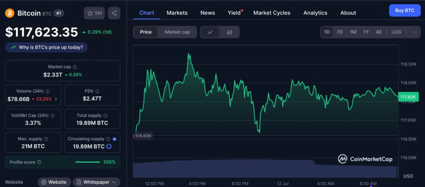Click the Max. supply info icon
Viewport: 425px width, 187px height.
pyautogui.click(x=46, y=139)
